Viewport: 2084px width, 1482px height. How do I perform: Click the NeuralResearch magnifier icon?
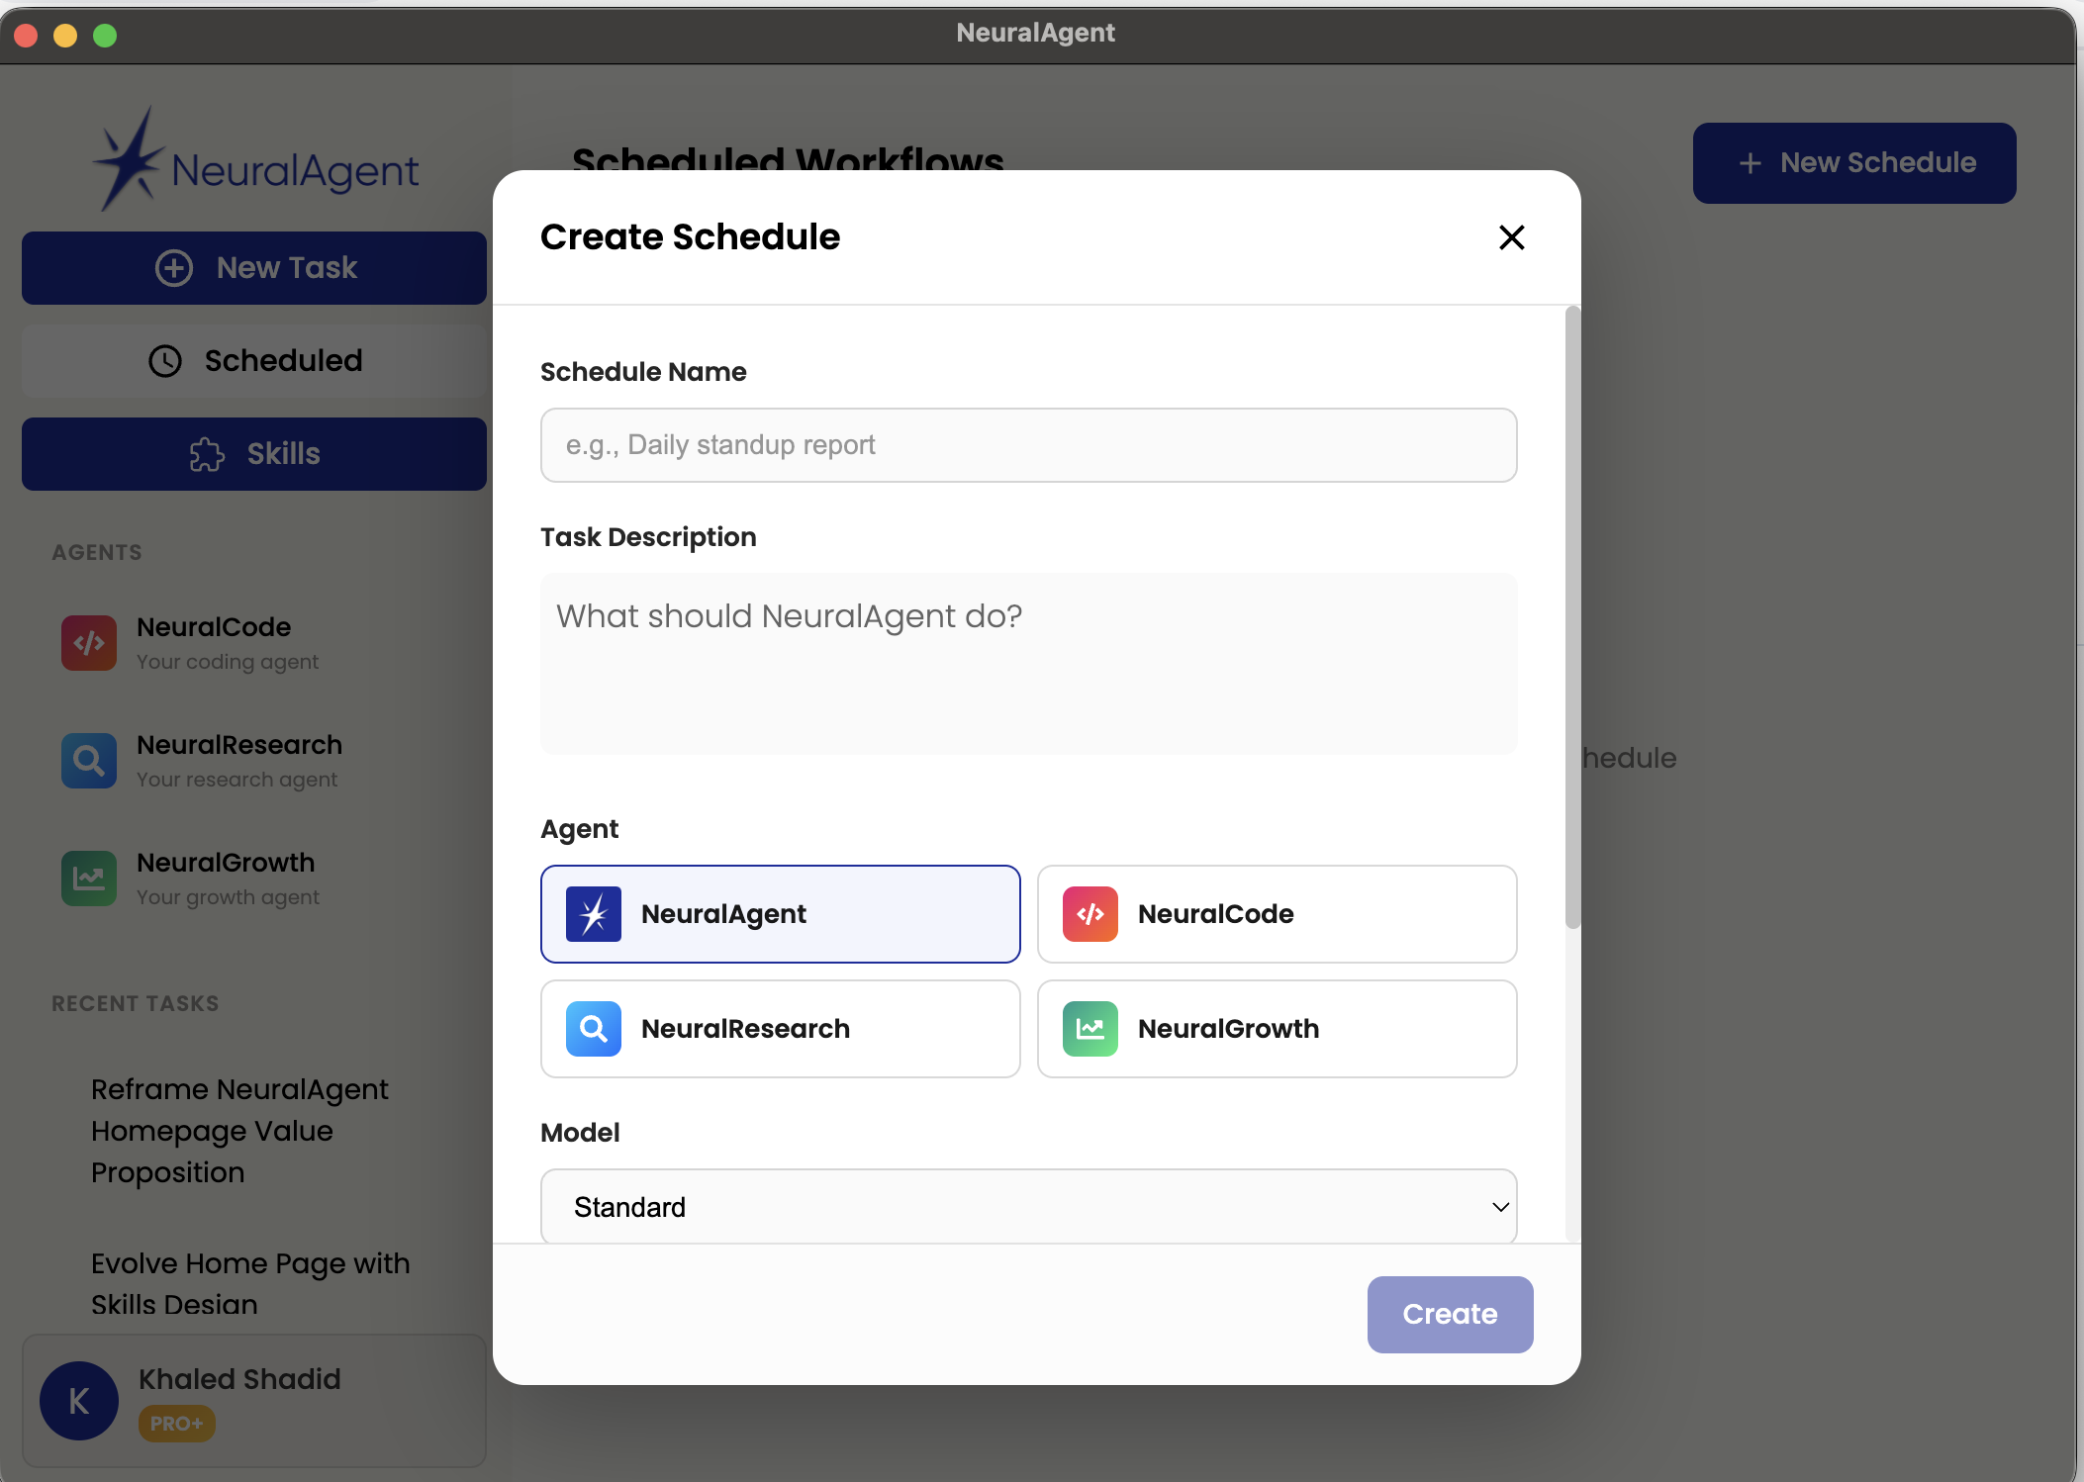pyautogui.click(x=88, y=761)
